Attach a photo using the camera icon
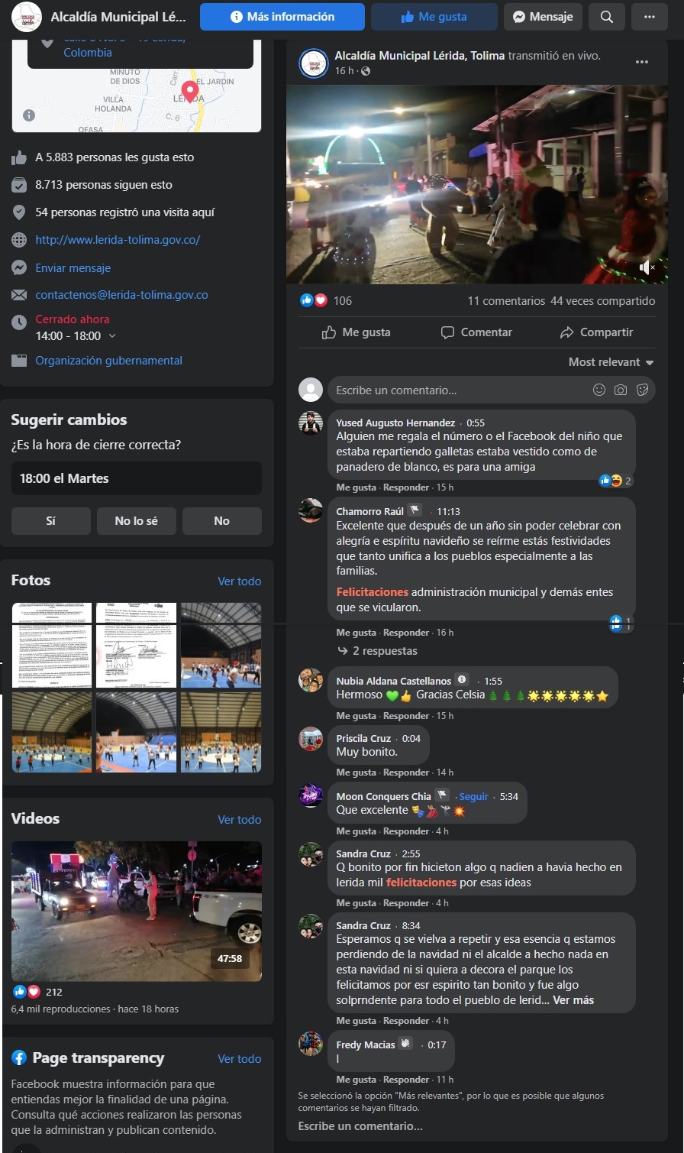Viewport: 684px width, 1153px height. tap(621, 390)
